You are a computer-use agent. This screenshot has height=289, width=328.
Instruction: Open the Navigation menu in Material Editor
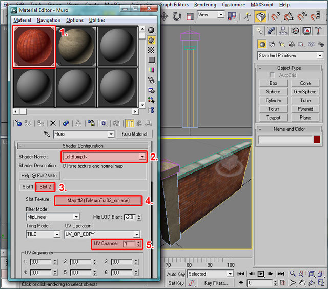49,20
